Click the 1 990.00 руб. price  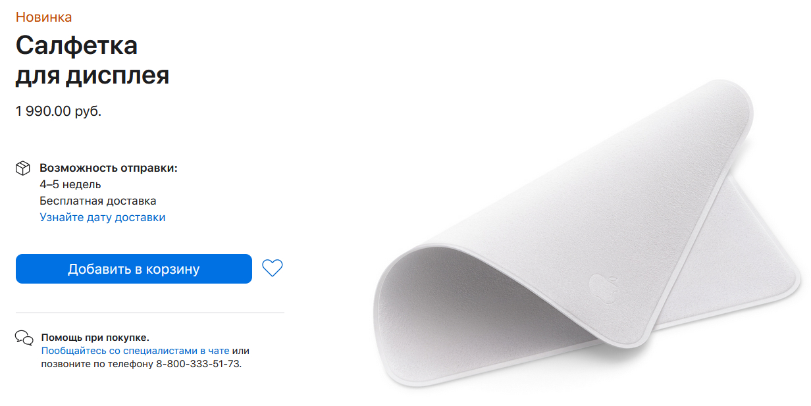click(x=59, y=111)
